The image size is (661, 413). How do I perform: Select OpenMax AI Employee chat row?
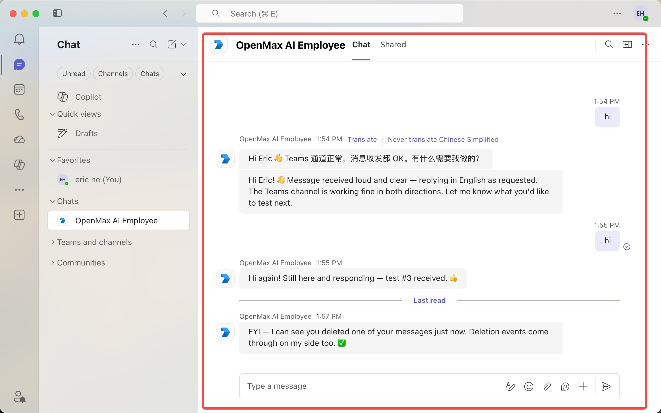(119, 220)
